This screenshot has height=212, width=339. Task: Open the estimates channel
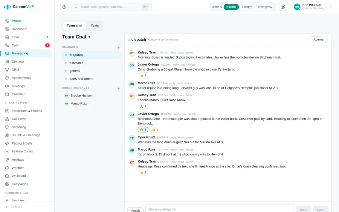point(92,63)
